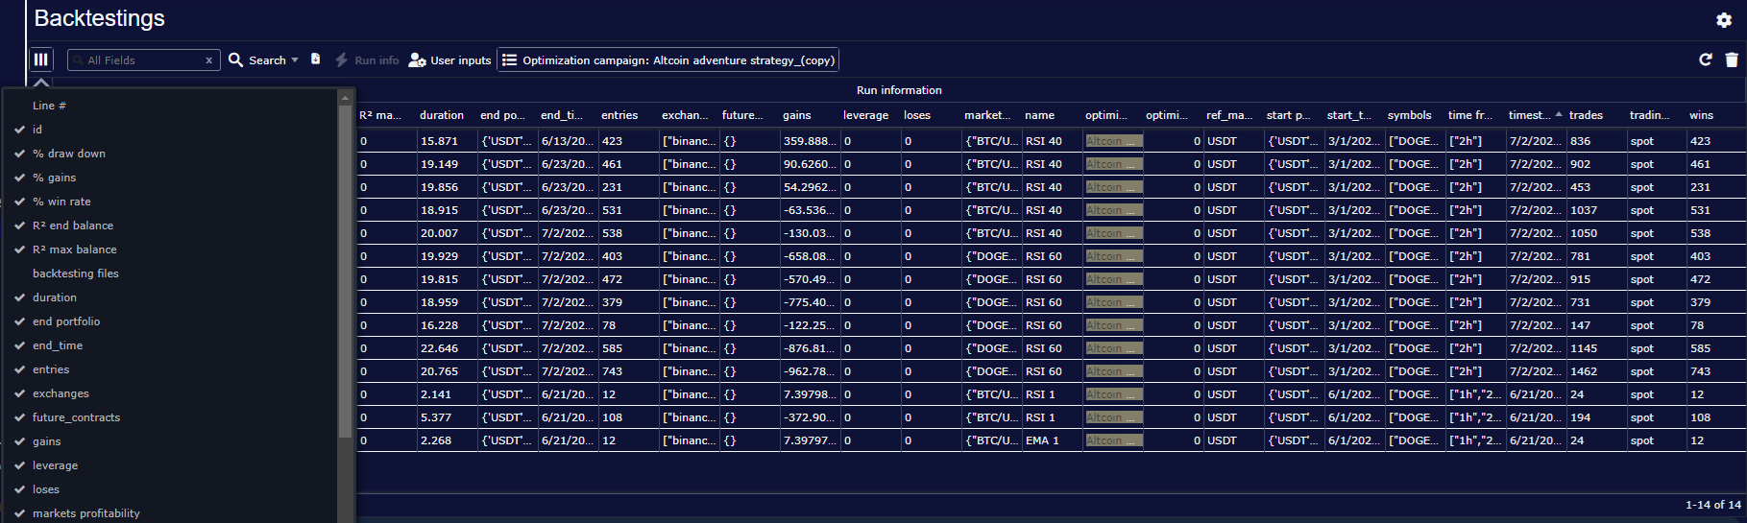Click the gains cell 90.6260
This screenshot has width=1747, height=523.
click(x=810, y=164)
